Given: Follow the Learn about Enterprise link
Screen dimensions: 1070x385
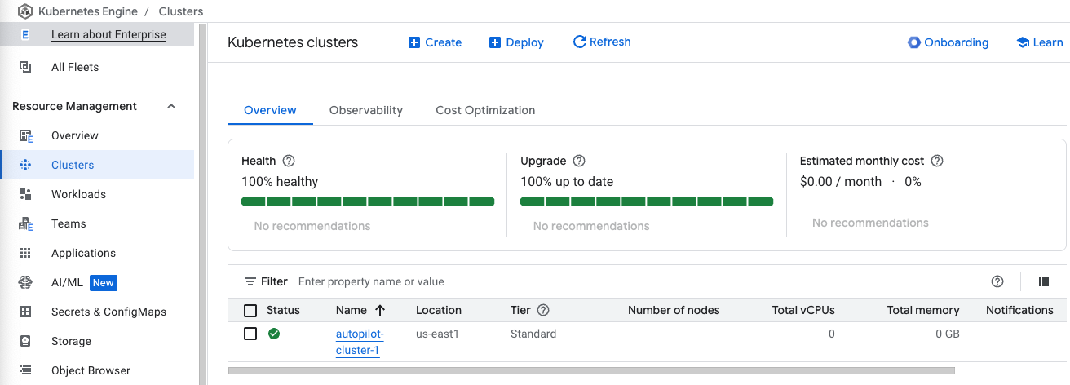Looking at the screenshot, I should tap(108, 34).
